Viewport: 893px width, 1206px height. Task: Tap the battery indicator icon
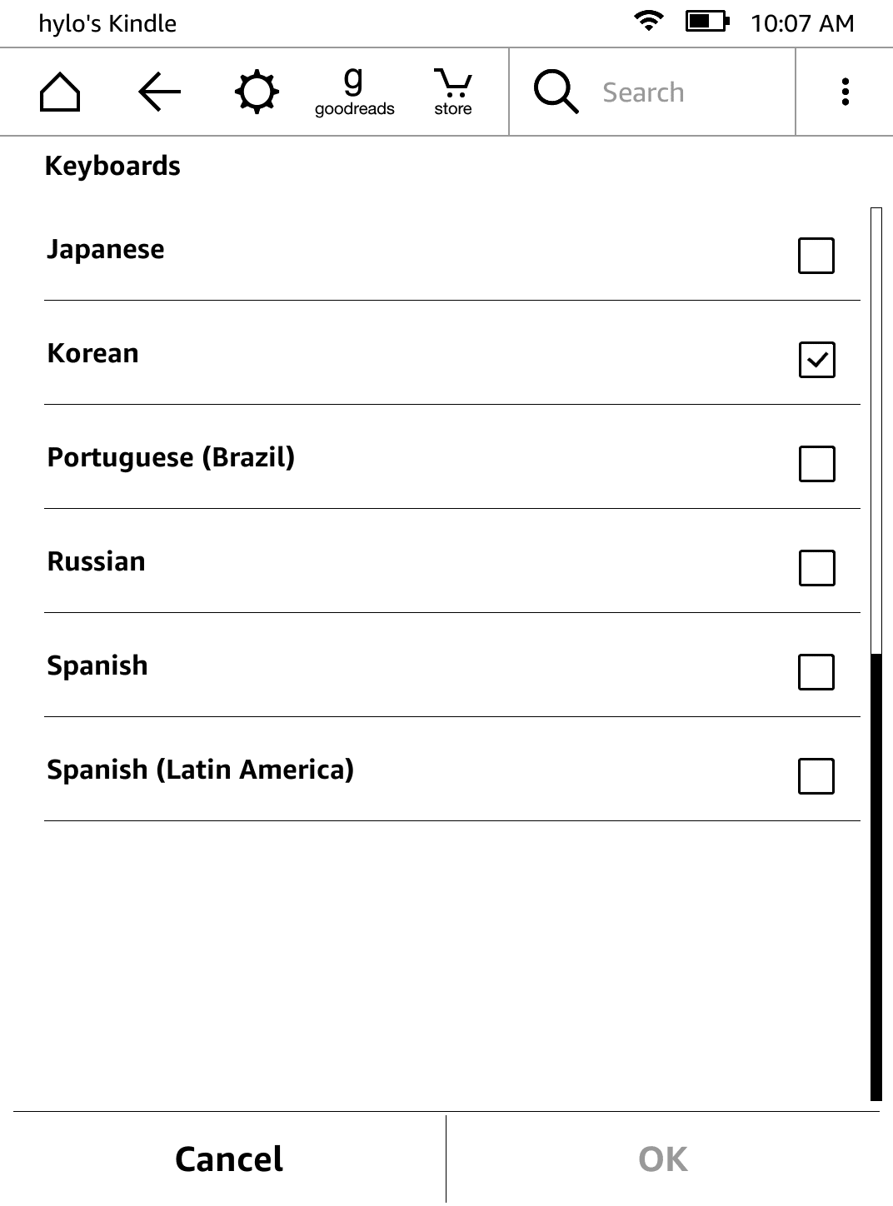coord(706,22)
